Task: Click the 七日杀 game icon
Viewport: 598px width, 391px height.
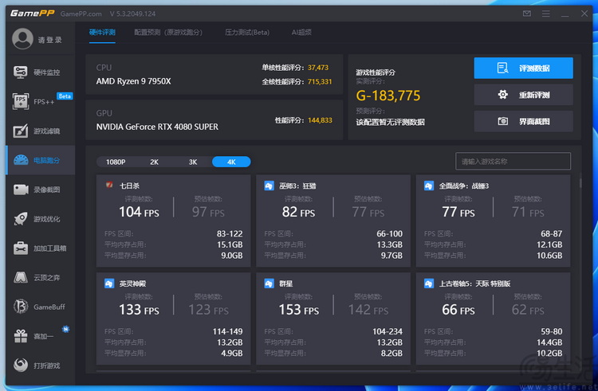Action: [109, 186]
